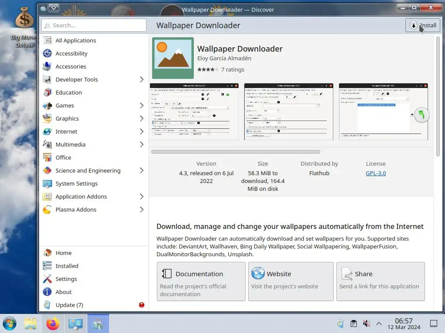Viewport: 445px width, 333px height.
Task: Open the GPL-3.0 license link
Action: point(376,173)
